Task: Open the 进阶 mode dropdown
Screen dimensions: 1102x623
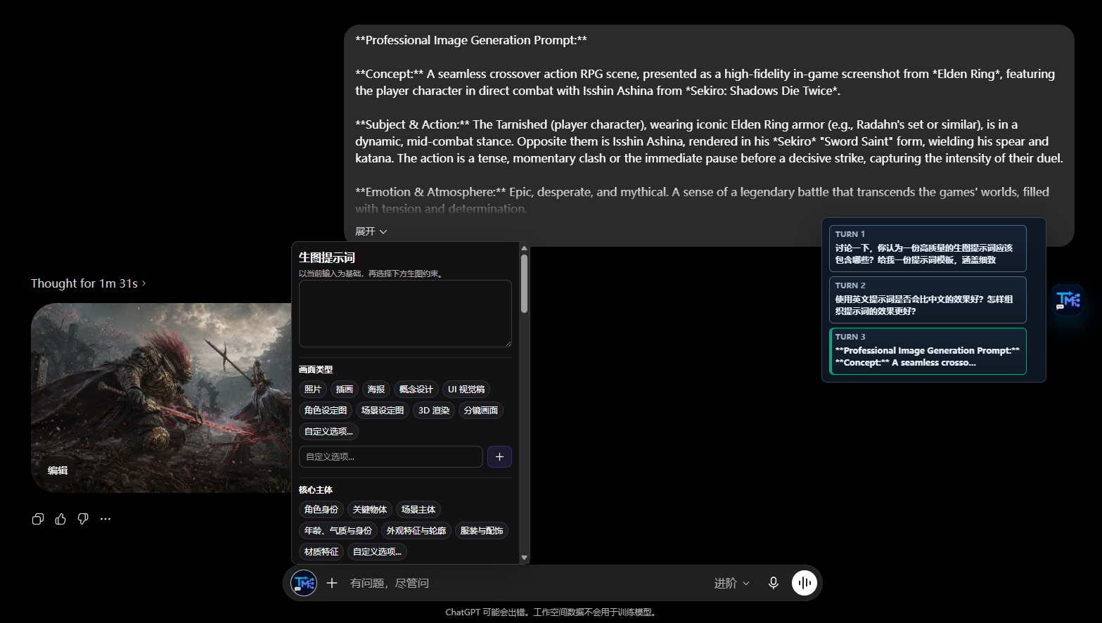Action: (732, 583)
